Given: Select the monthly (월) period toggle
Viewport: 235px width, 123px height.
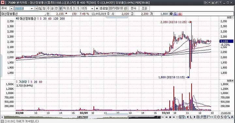Looking at the screenshot, I should 52,9.
